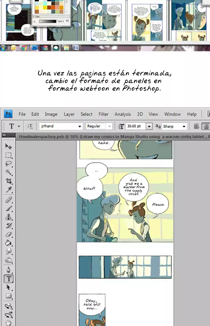
Task: Click the Photoshop Ps logo icon
Action: pyautogui.click(x=8, y=114)
